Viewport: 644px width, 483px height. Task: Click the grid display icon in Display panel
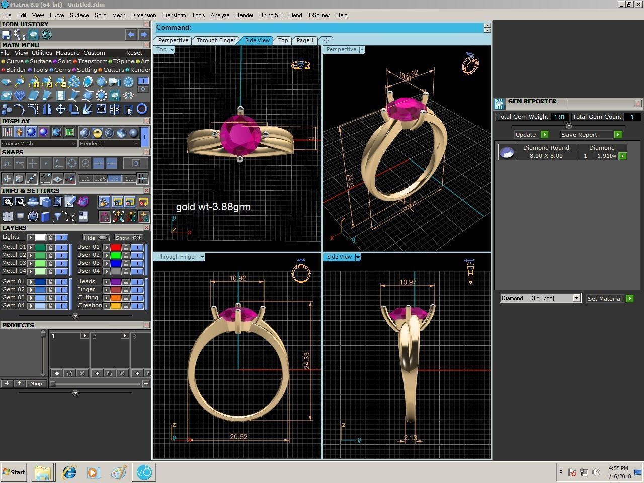(x=7, y=132)
